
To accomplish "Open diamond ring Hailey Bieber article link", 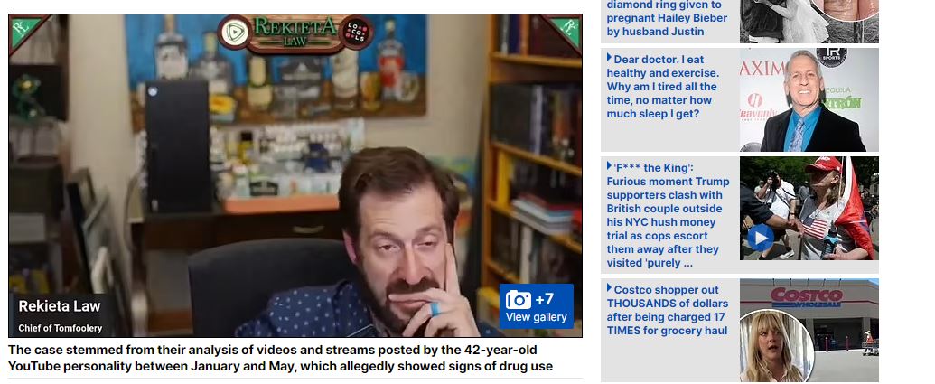I will pyautogui.click(x=667, y=18).
